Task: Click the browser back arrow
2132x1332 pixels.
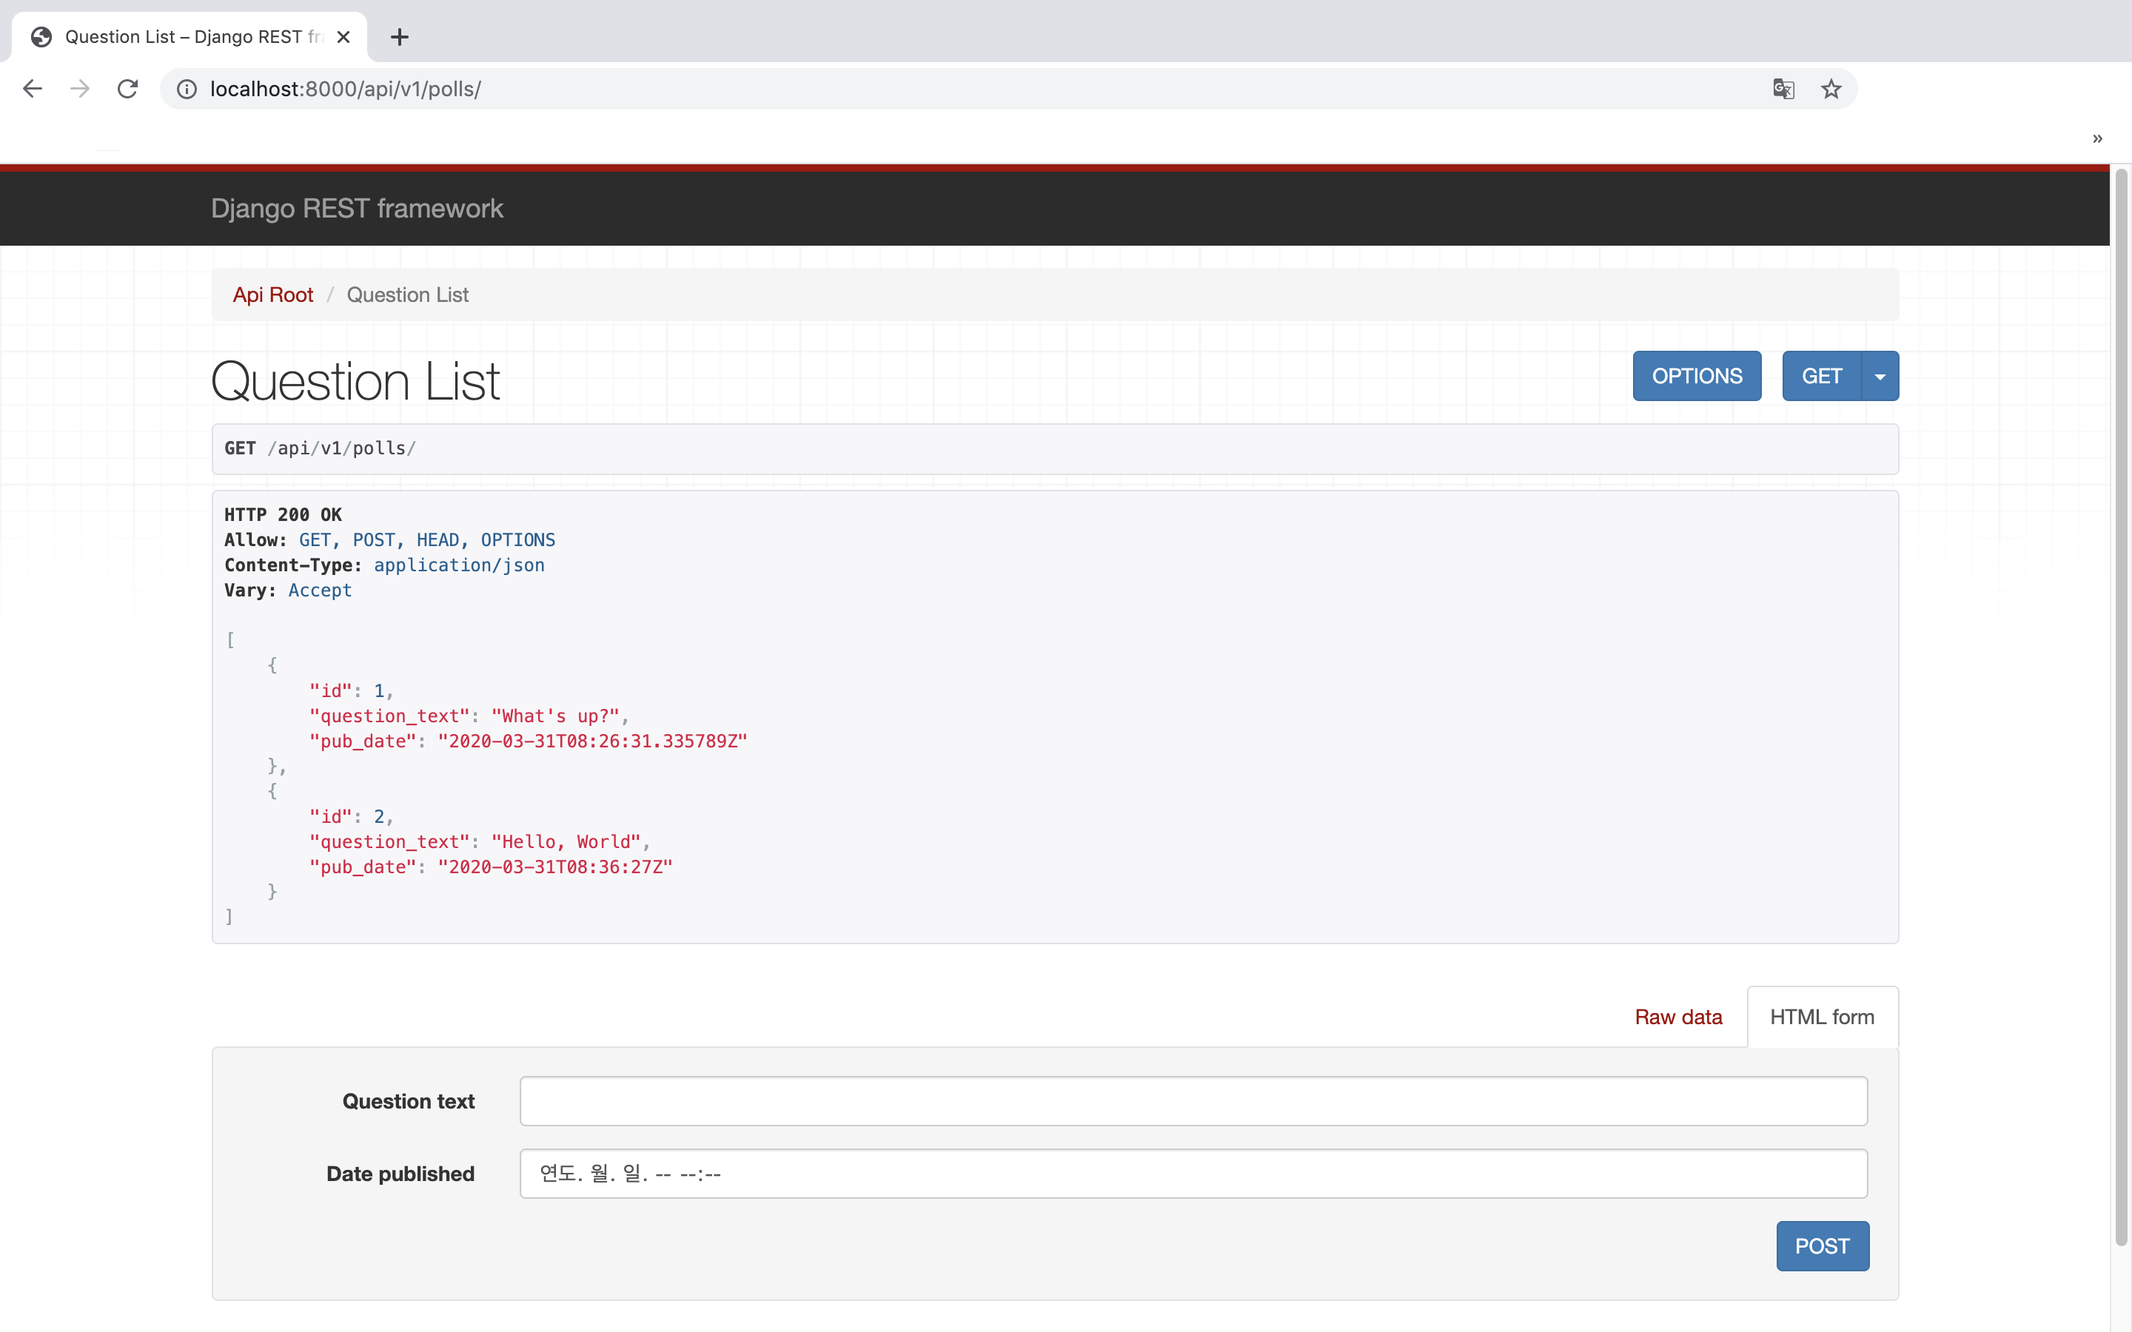Action: coord(33,89)
